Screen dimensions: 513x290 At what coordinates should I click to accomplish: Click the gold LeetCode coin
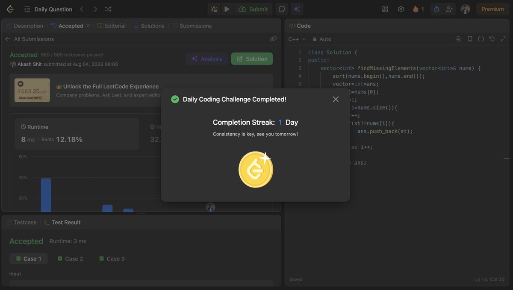(256, 170)
